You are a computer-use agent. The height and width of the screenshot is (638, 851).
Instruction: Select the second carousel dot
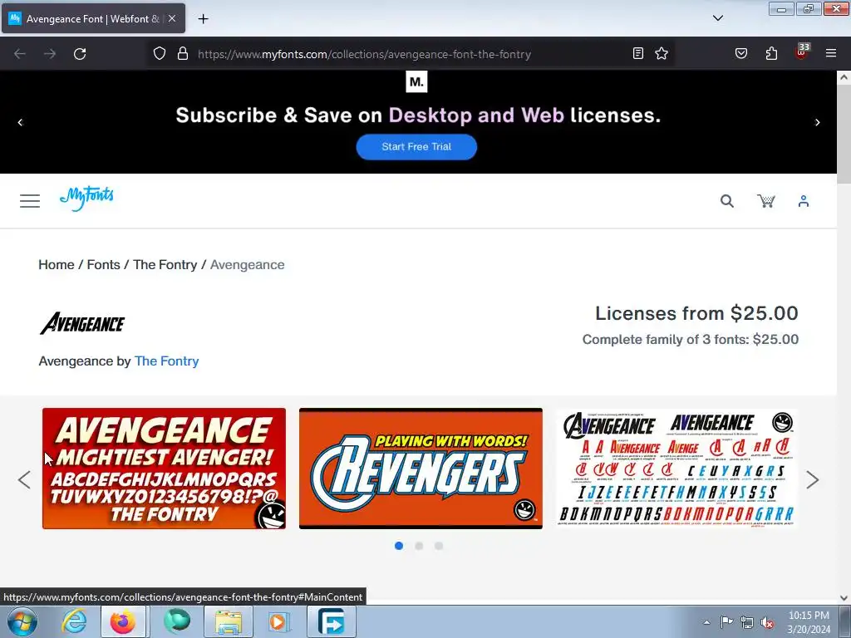coord(419,546)
